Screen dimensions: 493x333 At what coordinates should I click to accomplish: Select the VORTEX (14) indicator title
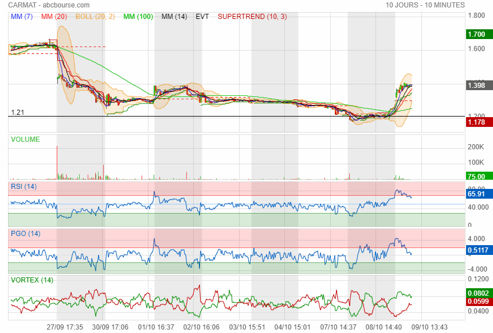[x=33, y=280]
